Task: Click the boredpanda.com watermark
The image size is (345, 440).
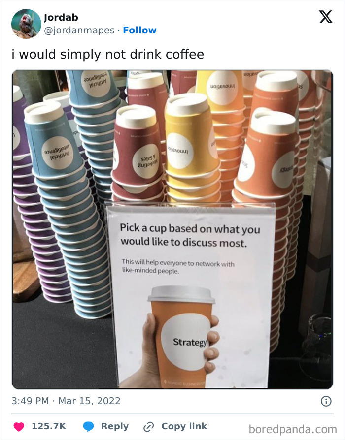Action: pos(293,429)
